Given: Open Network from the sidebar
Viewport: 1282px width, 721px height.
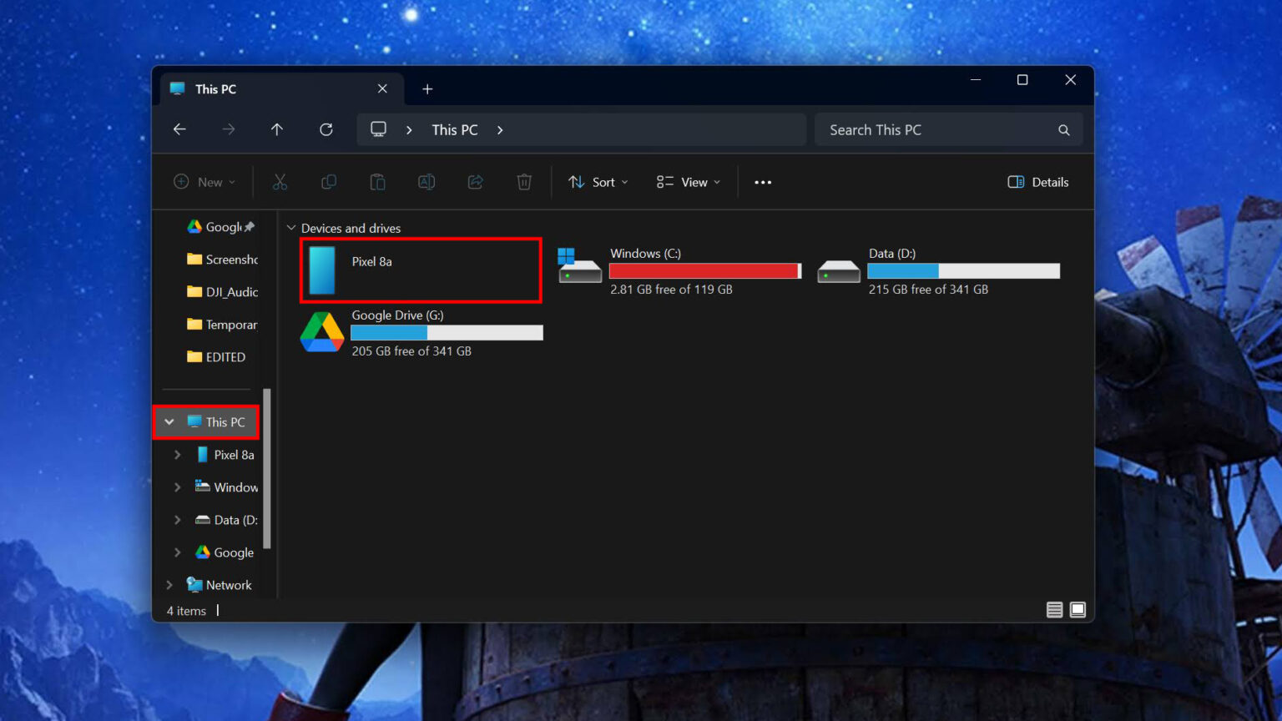Looking at the screenshot, I should click(230, 584).
